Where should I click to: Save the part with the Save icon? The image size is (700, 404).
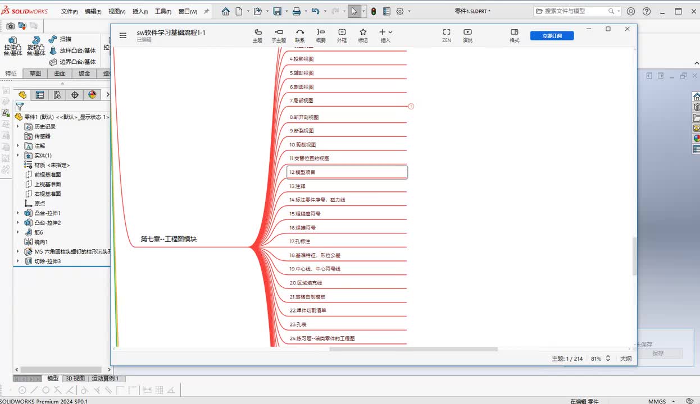277,11
